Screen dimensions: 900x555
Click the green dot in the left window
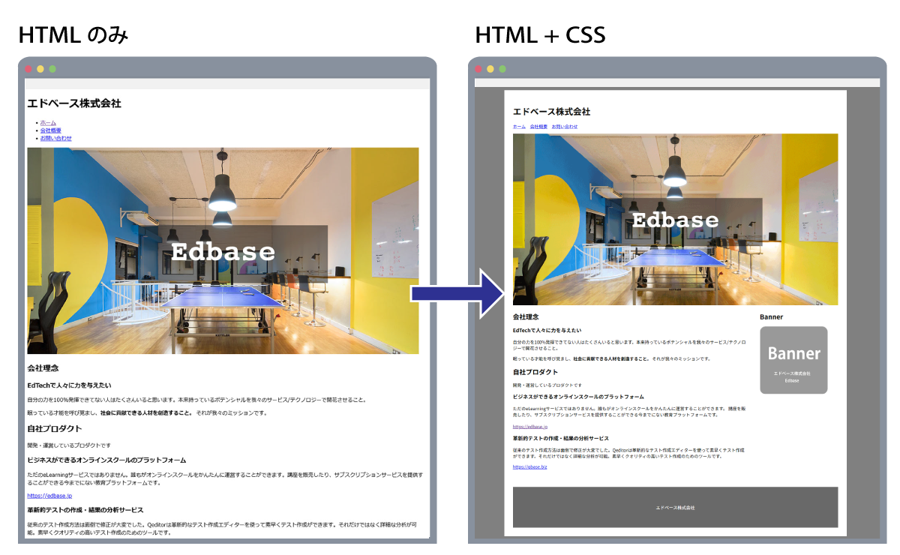[x=52, y=69]
